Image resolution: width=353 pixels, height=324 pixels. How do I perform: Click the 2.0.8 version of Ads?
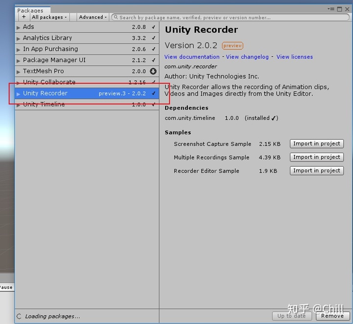click(x=139, y=27)
